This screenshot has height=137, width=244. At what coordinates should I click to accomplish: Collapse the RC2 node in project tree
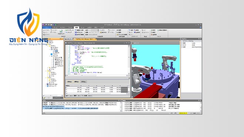45,71
